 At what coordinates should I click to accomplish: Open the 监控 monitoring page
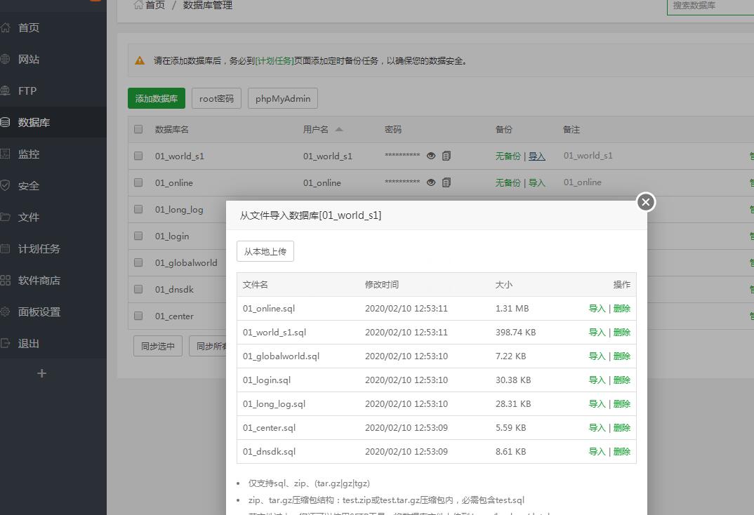click(x=29, y=154)
